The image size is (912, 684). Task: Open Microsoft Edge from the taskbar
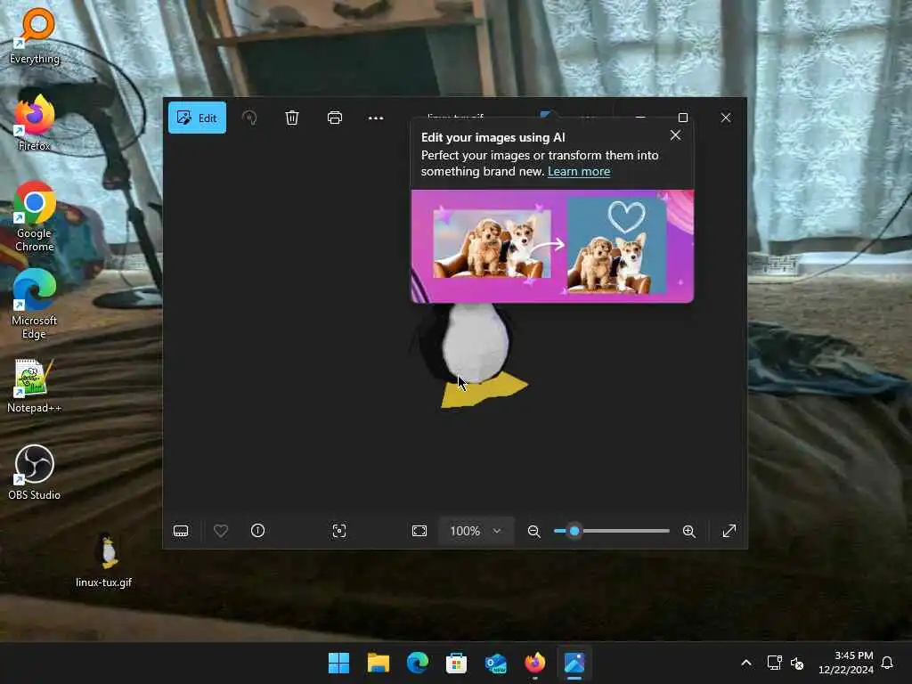(x=417, y=663)
